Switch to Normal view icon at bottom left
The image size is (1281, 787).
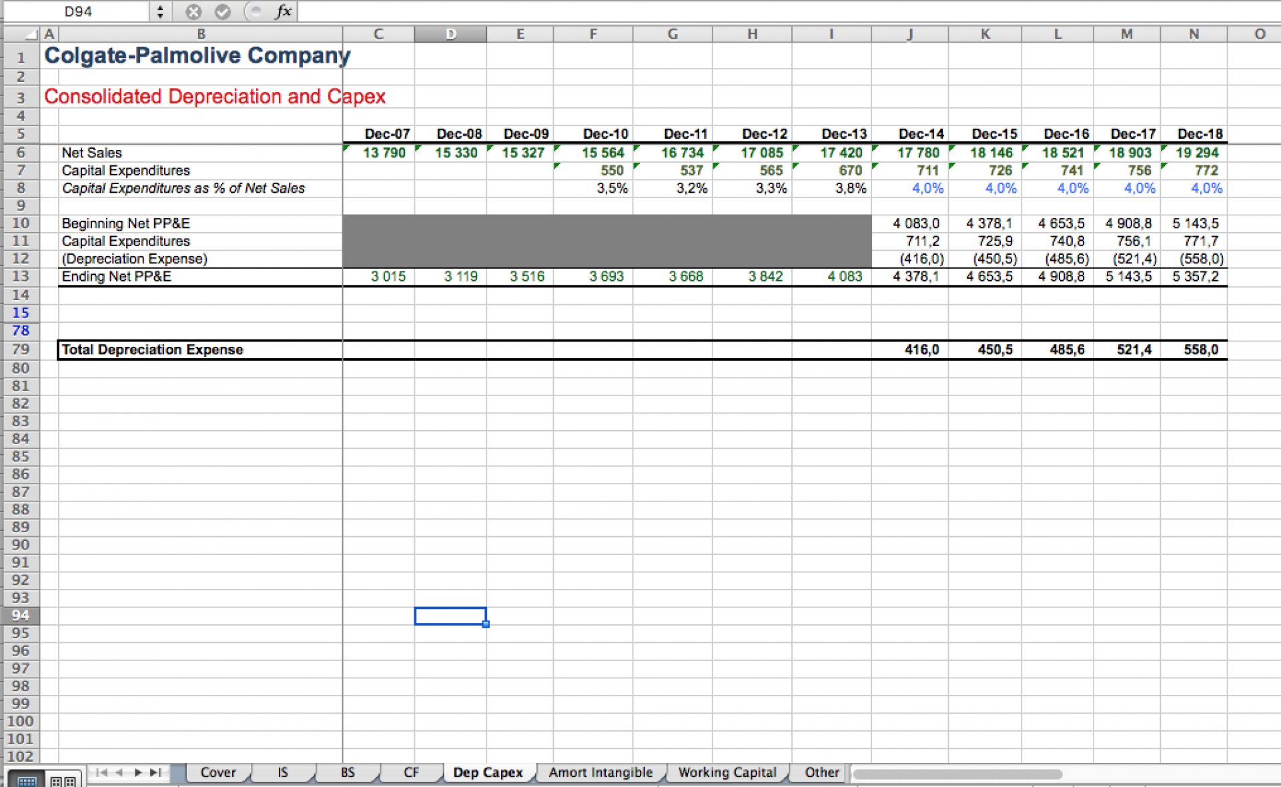pos(27,780)
